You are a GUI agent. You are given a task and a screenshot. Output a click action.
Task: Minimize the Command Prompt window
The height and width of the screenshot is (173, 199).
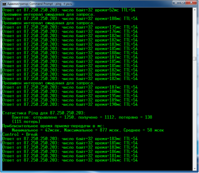click(176, 3)
